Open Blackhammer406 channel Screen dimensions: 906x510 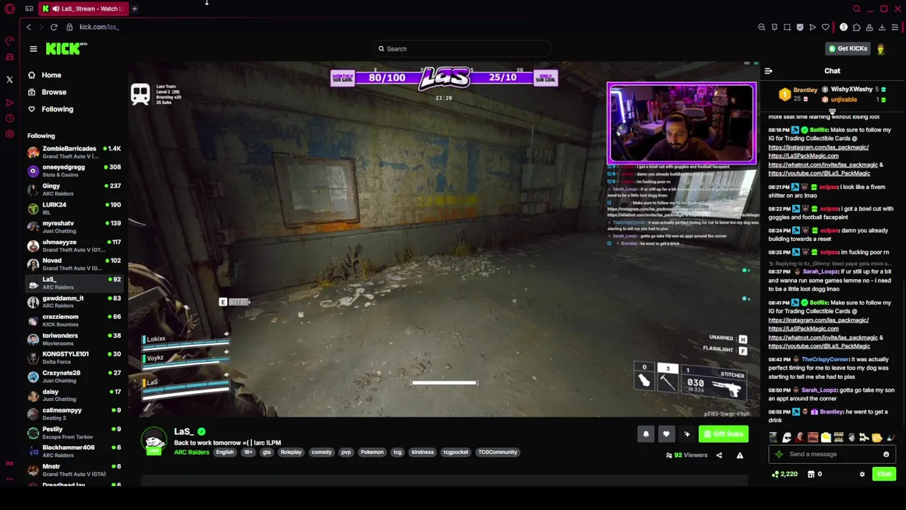pyautogui.click(x=74, y=451)
